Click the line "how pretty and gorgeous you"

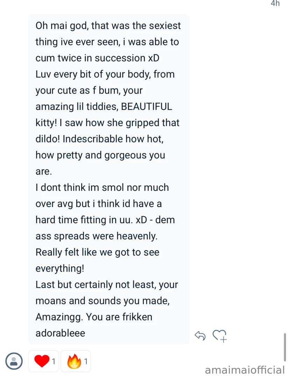click(x=100, y=155)
